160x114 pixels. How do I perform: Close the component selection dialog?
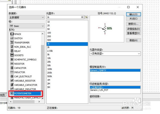coord(138,7)
